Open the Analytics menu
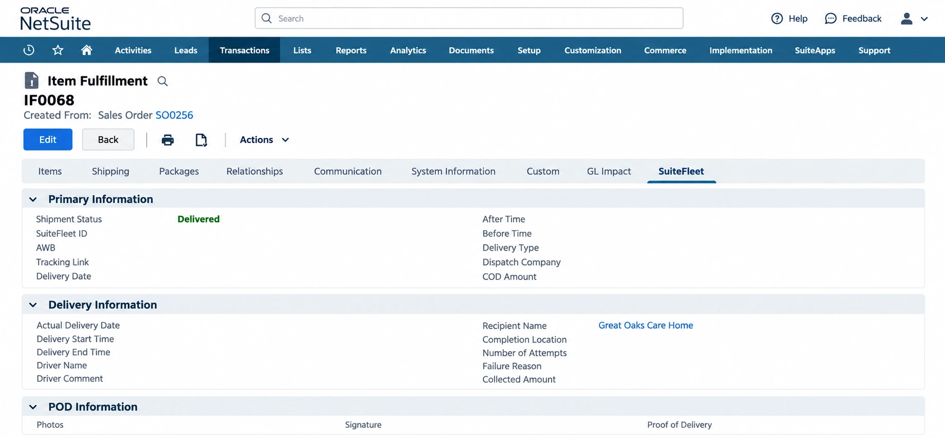 point(408,50)
